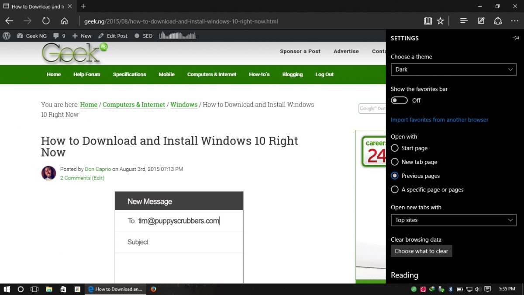Add page to favorites with star icon
This screenshot has width=524, height=295.
tap(440, 21)
